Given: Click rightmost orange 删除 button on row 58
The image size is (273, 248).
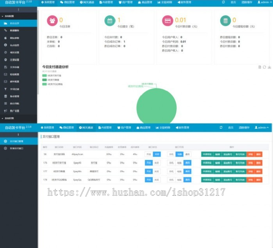Looking at the screenshot, I should pos(258,154).
